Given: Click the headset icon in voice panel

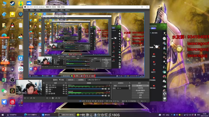Looking at the screenshot, I should coord(165,94).
